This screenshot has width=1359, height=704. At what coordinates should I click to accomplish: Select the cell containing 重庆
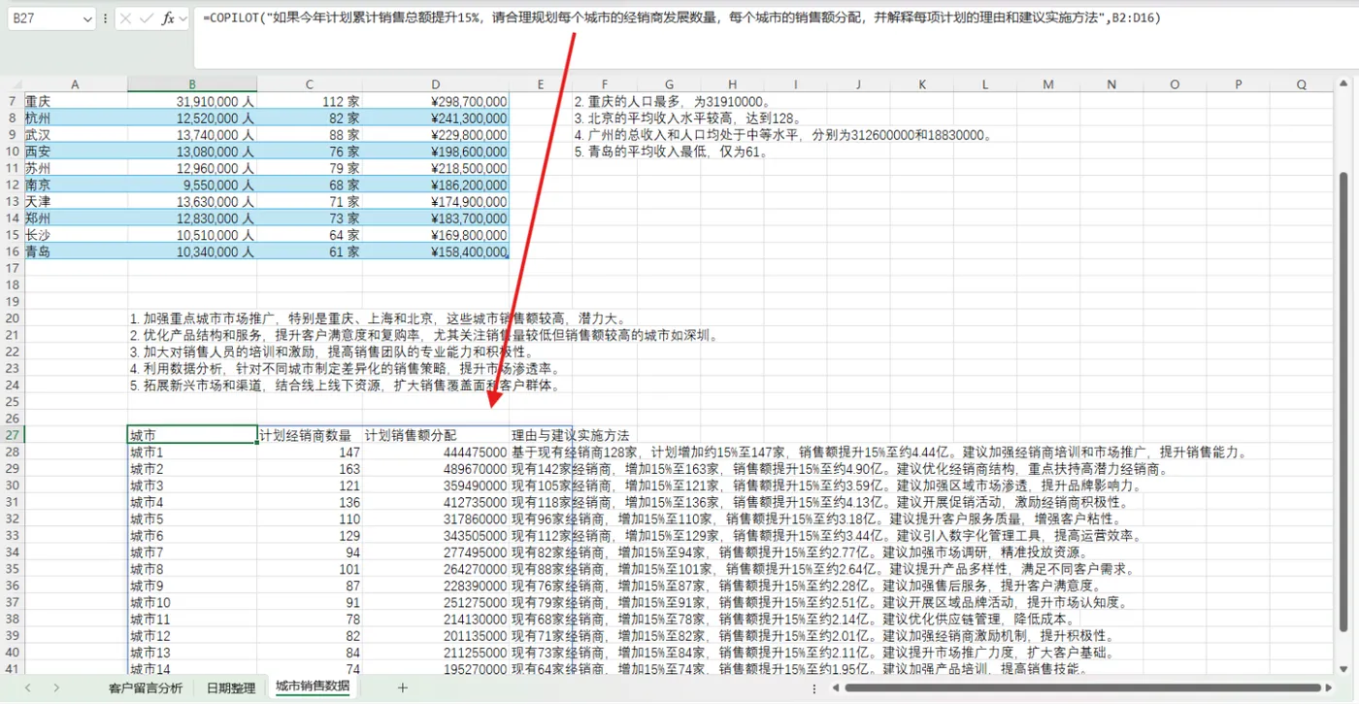76,101
